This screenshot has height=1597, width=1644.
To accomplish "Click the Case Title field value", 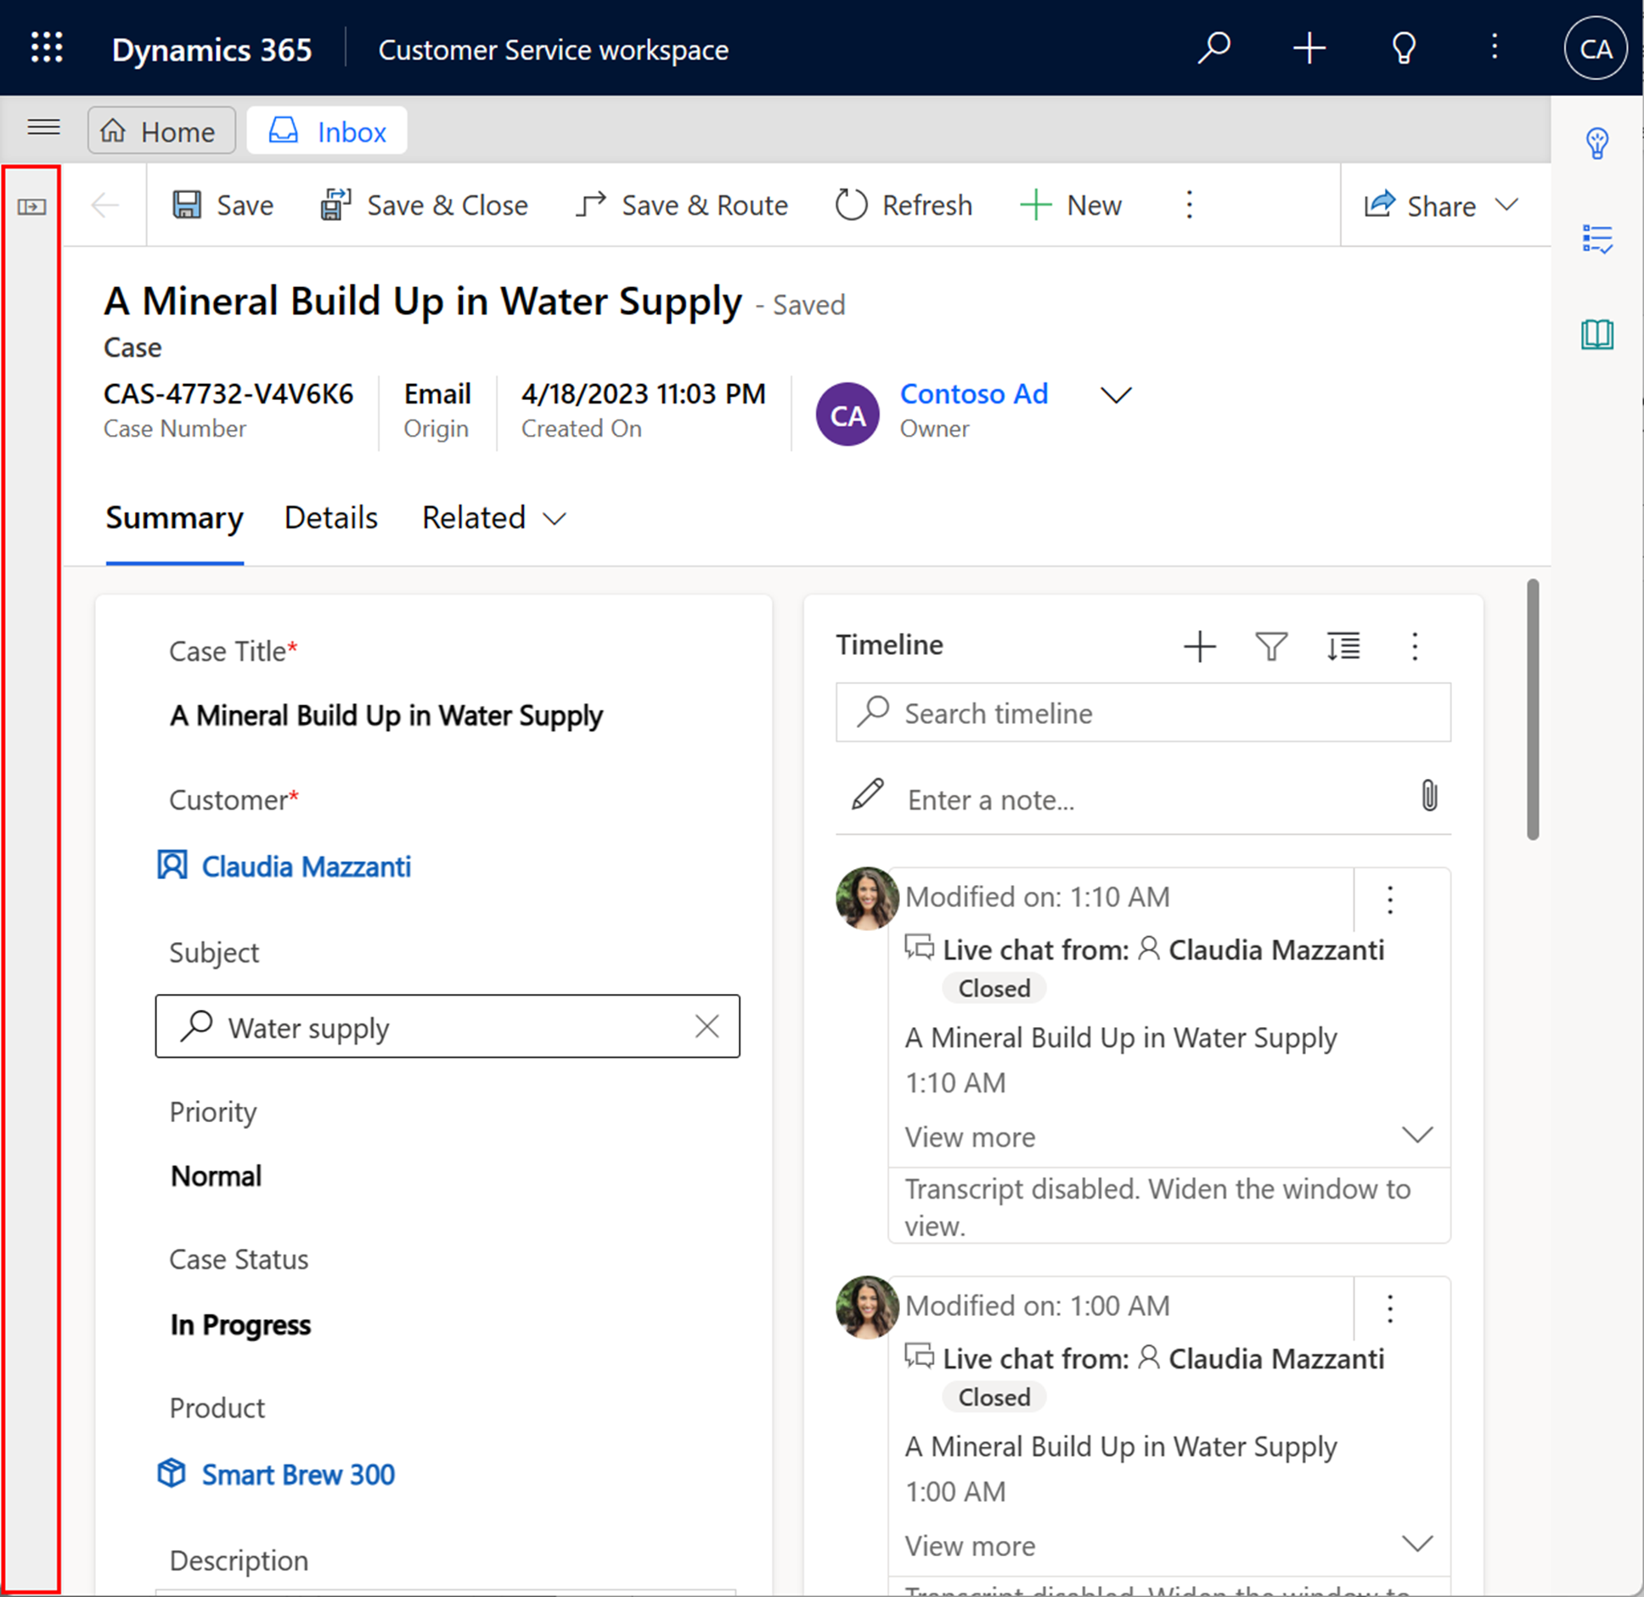I will pyautogui.click(x=386, y=715).
